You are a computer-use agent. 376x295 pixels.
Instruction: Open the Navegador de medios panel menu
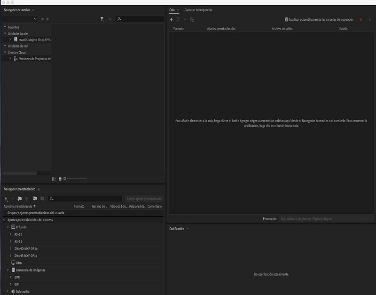click(x=33, y=10)
